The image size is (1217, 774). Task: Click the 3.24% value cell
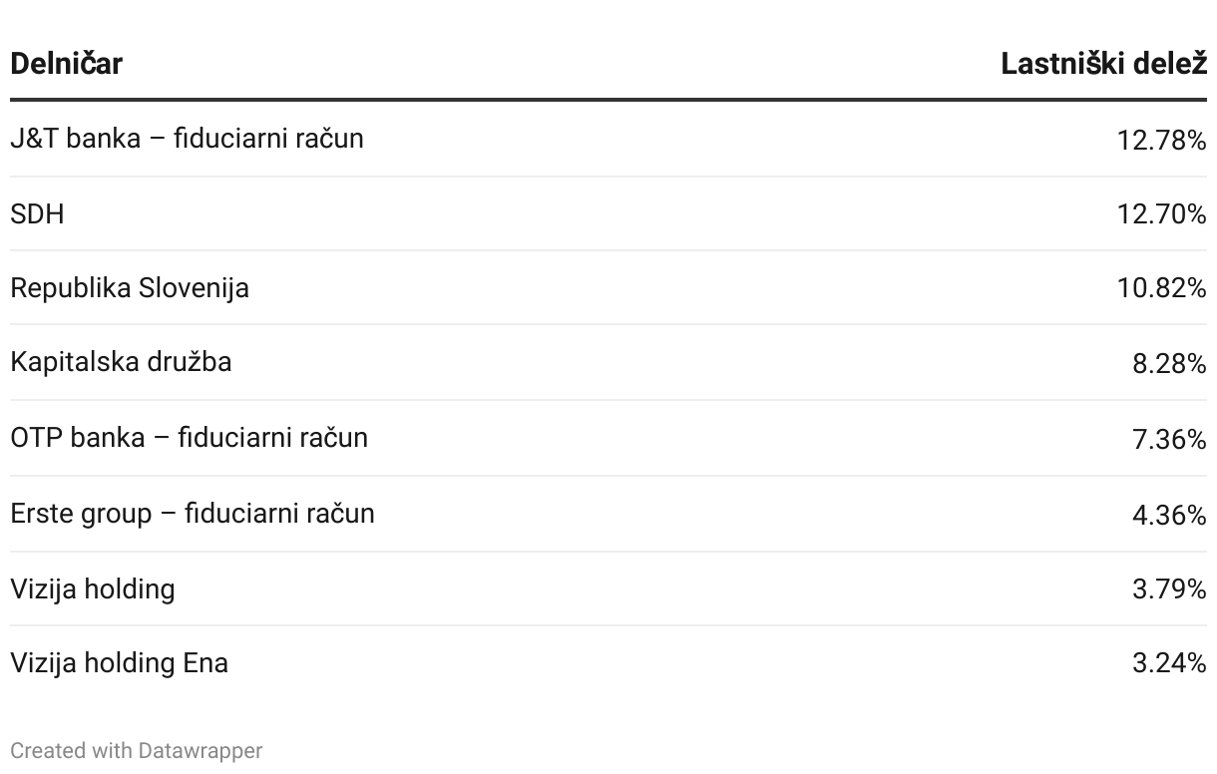tap(1169, 662)
